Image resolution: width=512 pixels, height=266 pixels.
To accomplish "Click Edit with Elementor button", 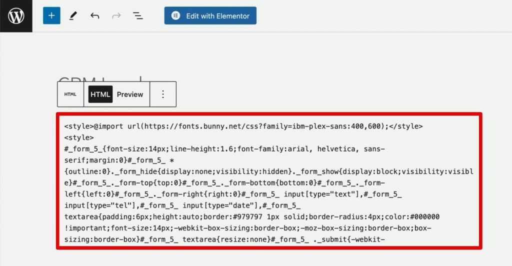I will (x=210, y=15).
